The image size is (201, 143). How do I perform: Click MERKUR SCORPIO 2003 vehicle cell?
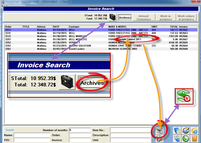point(123,49)
